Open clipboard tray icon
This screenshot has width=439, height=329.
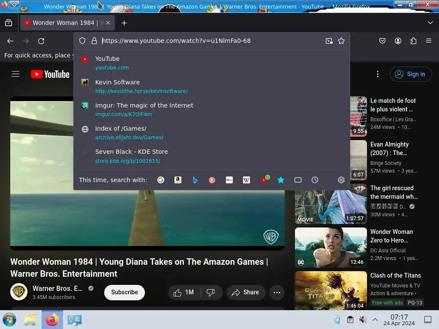click(x=350, y=320)
